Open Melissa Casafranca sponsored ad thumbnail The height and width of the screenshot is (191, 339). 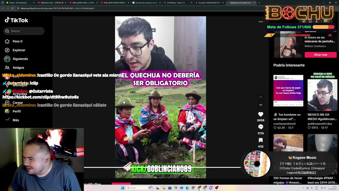pyautogui.click(x=288, y=44)
